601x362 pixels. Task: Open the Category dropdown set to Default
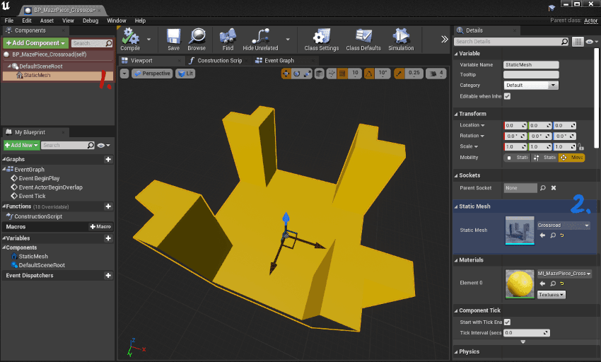pyautogui.click(x=531, y=86)
